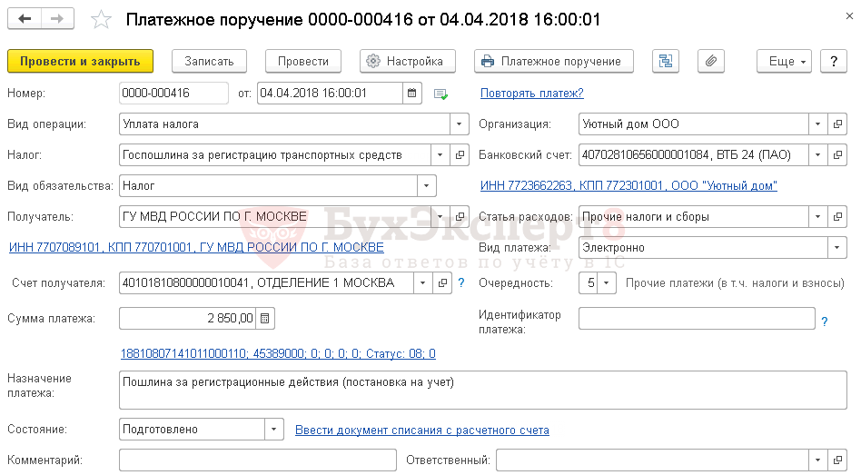861x475 pixels.
Task: Open the tax details link 18810807141011000110
Action: [278, 353]
